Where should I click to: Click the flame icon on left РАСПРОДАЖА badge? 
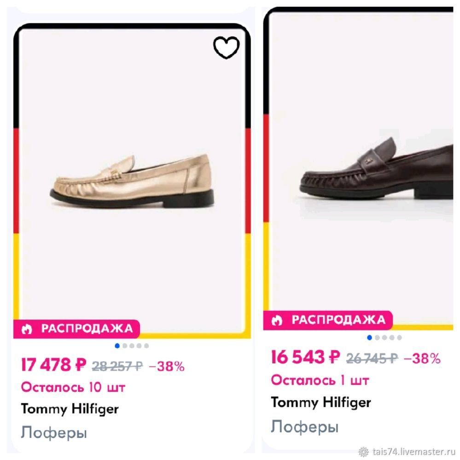(26, 329)
